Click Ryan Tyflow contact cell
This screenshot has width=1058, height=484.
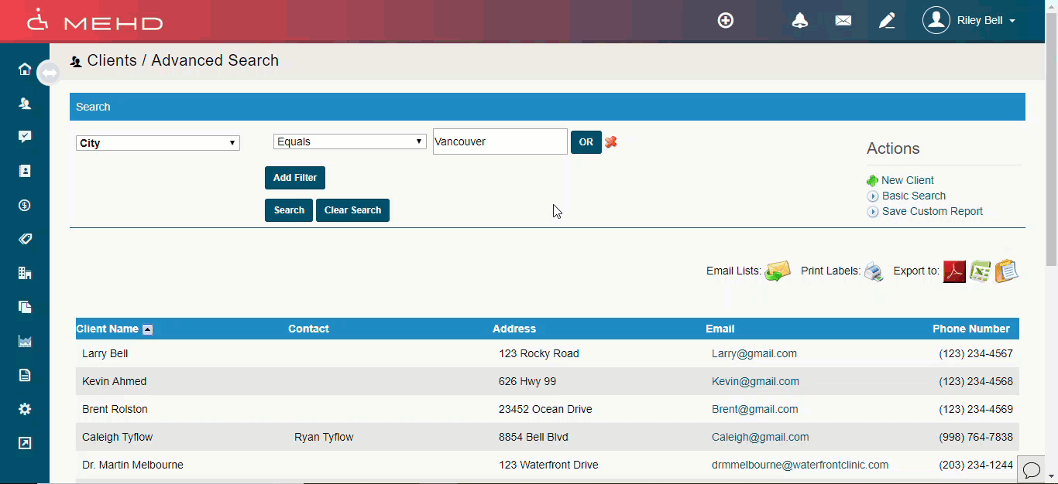click(x=324, y=437)
